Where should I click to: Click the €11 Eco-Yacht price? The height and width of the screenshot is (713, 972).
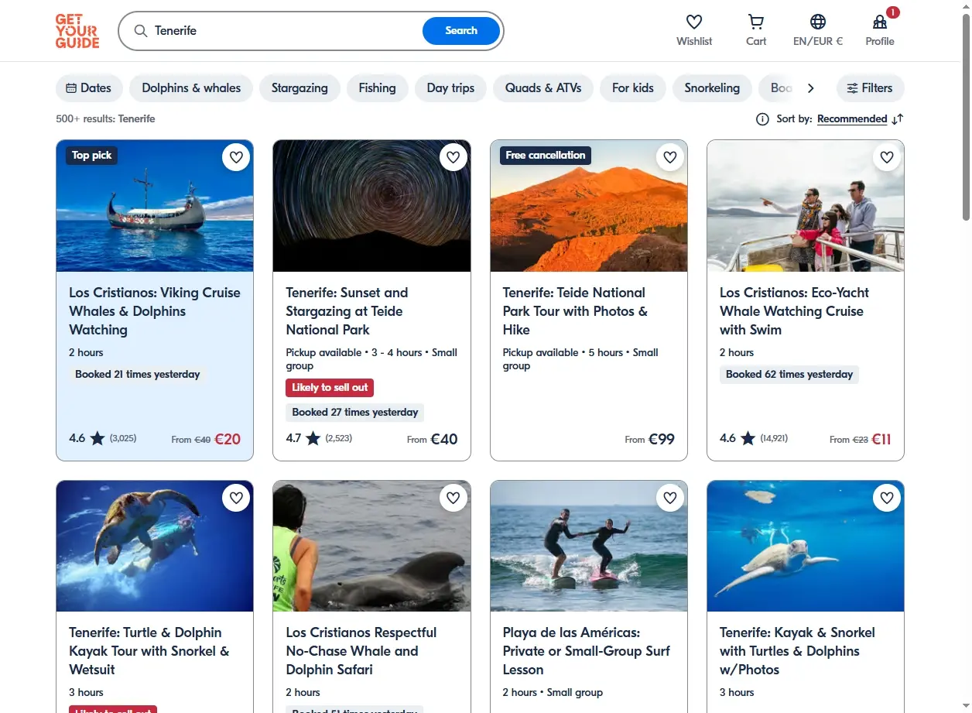(881, 439)
